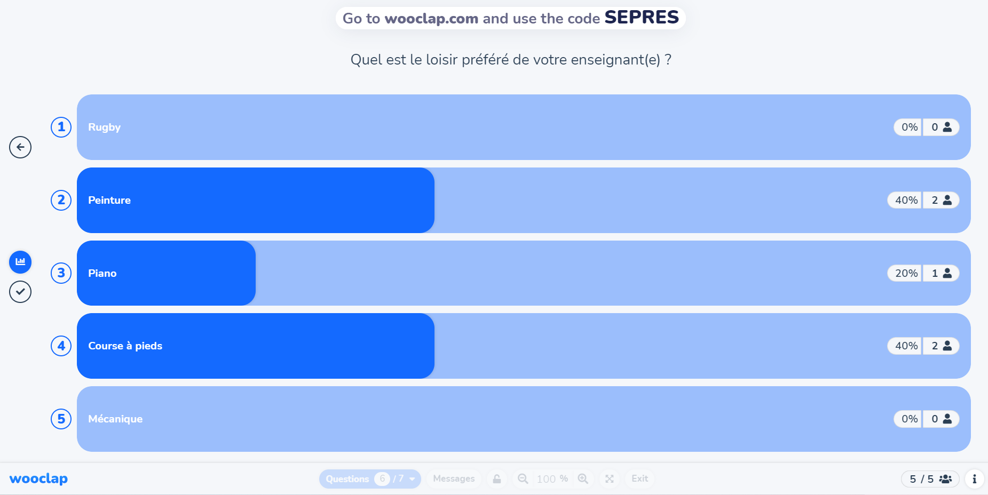Click the 100% zoom level control
This screenshot has height=495, width=988.
pyautogui.click(x=552, y=478)
